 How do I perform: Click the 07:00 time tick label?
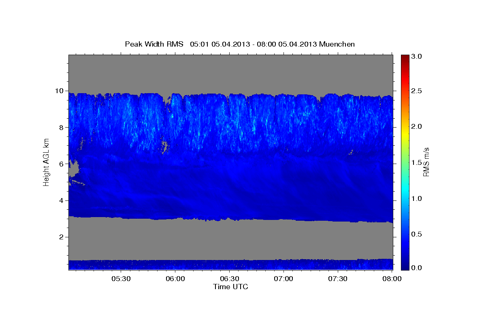coord(283,279)
